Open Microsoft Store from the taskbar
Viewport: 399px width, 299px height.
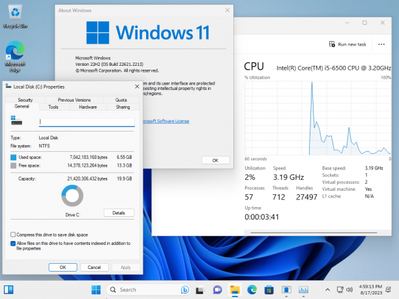pos(269,290)
